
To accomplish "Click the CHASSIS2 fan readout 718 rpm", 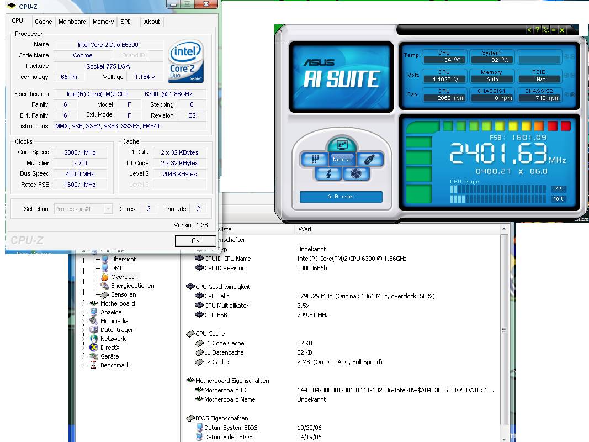I will point(539,98).
